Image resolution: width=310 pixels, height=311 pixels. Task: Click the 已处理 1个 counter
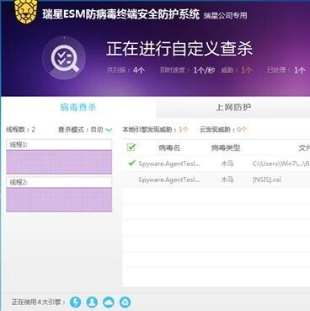click(x=286, y=70)
